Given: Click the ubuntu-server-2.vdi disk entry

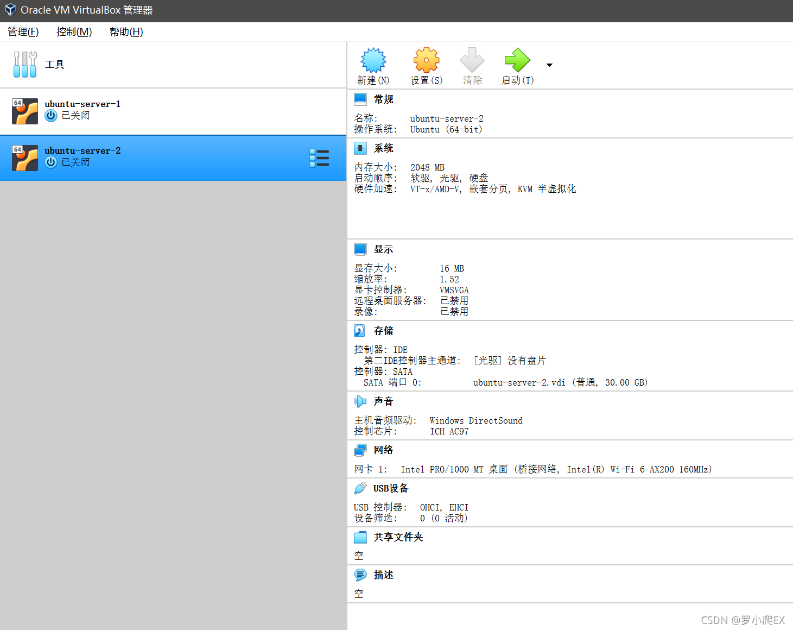Looking at the screenshot, I should click(561, 382).
